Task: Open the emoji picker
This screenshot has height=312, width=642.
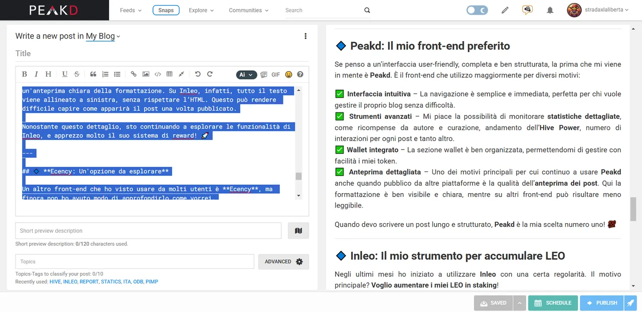Action: pos(288,74)
